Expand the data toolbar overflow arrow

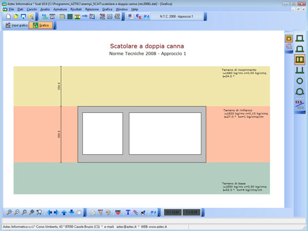tap(123, 17)
